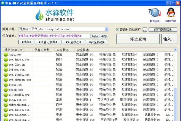Click the vertical scrollbar thumb of list
The height and width of the screenshot is (121, 181).
click(175, 104)
